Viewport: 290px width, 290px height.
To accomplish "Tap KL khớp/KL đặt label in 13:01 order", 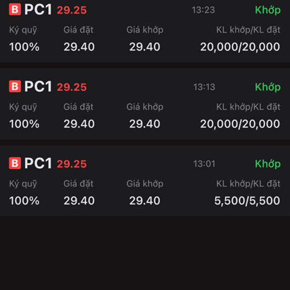I will tap(248, 184).
